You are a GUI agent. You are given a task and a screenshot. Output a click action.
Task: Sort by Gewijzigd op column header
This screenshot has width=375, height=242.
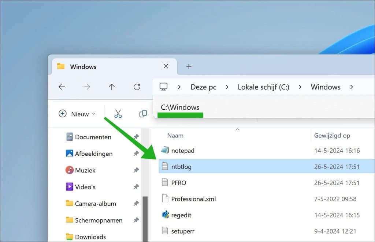tap(332, 136)
